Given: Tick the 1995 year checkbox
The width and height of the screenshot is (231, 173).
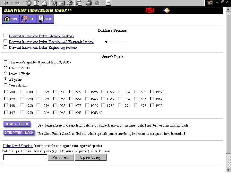Looking at the screenshot, I should click(103, 92).
